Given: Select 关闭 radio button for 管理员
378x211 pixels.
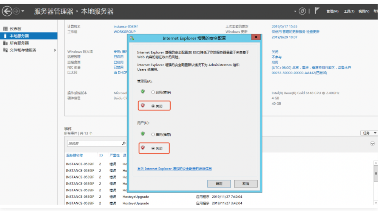Looking at the screenshot, I should pyautogui.click(x=153, y=106).
